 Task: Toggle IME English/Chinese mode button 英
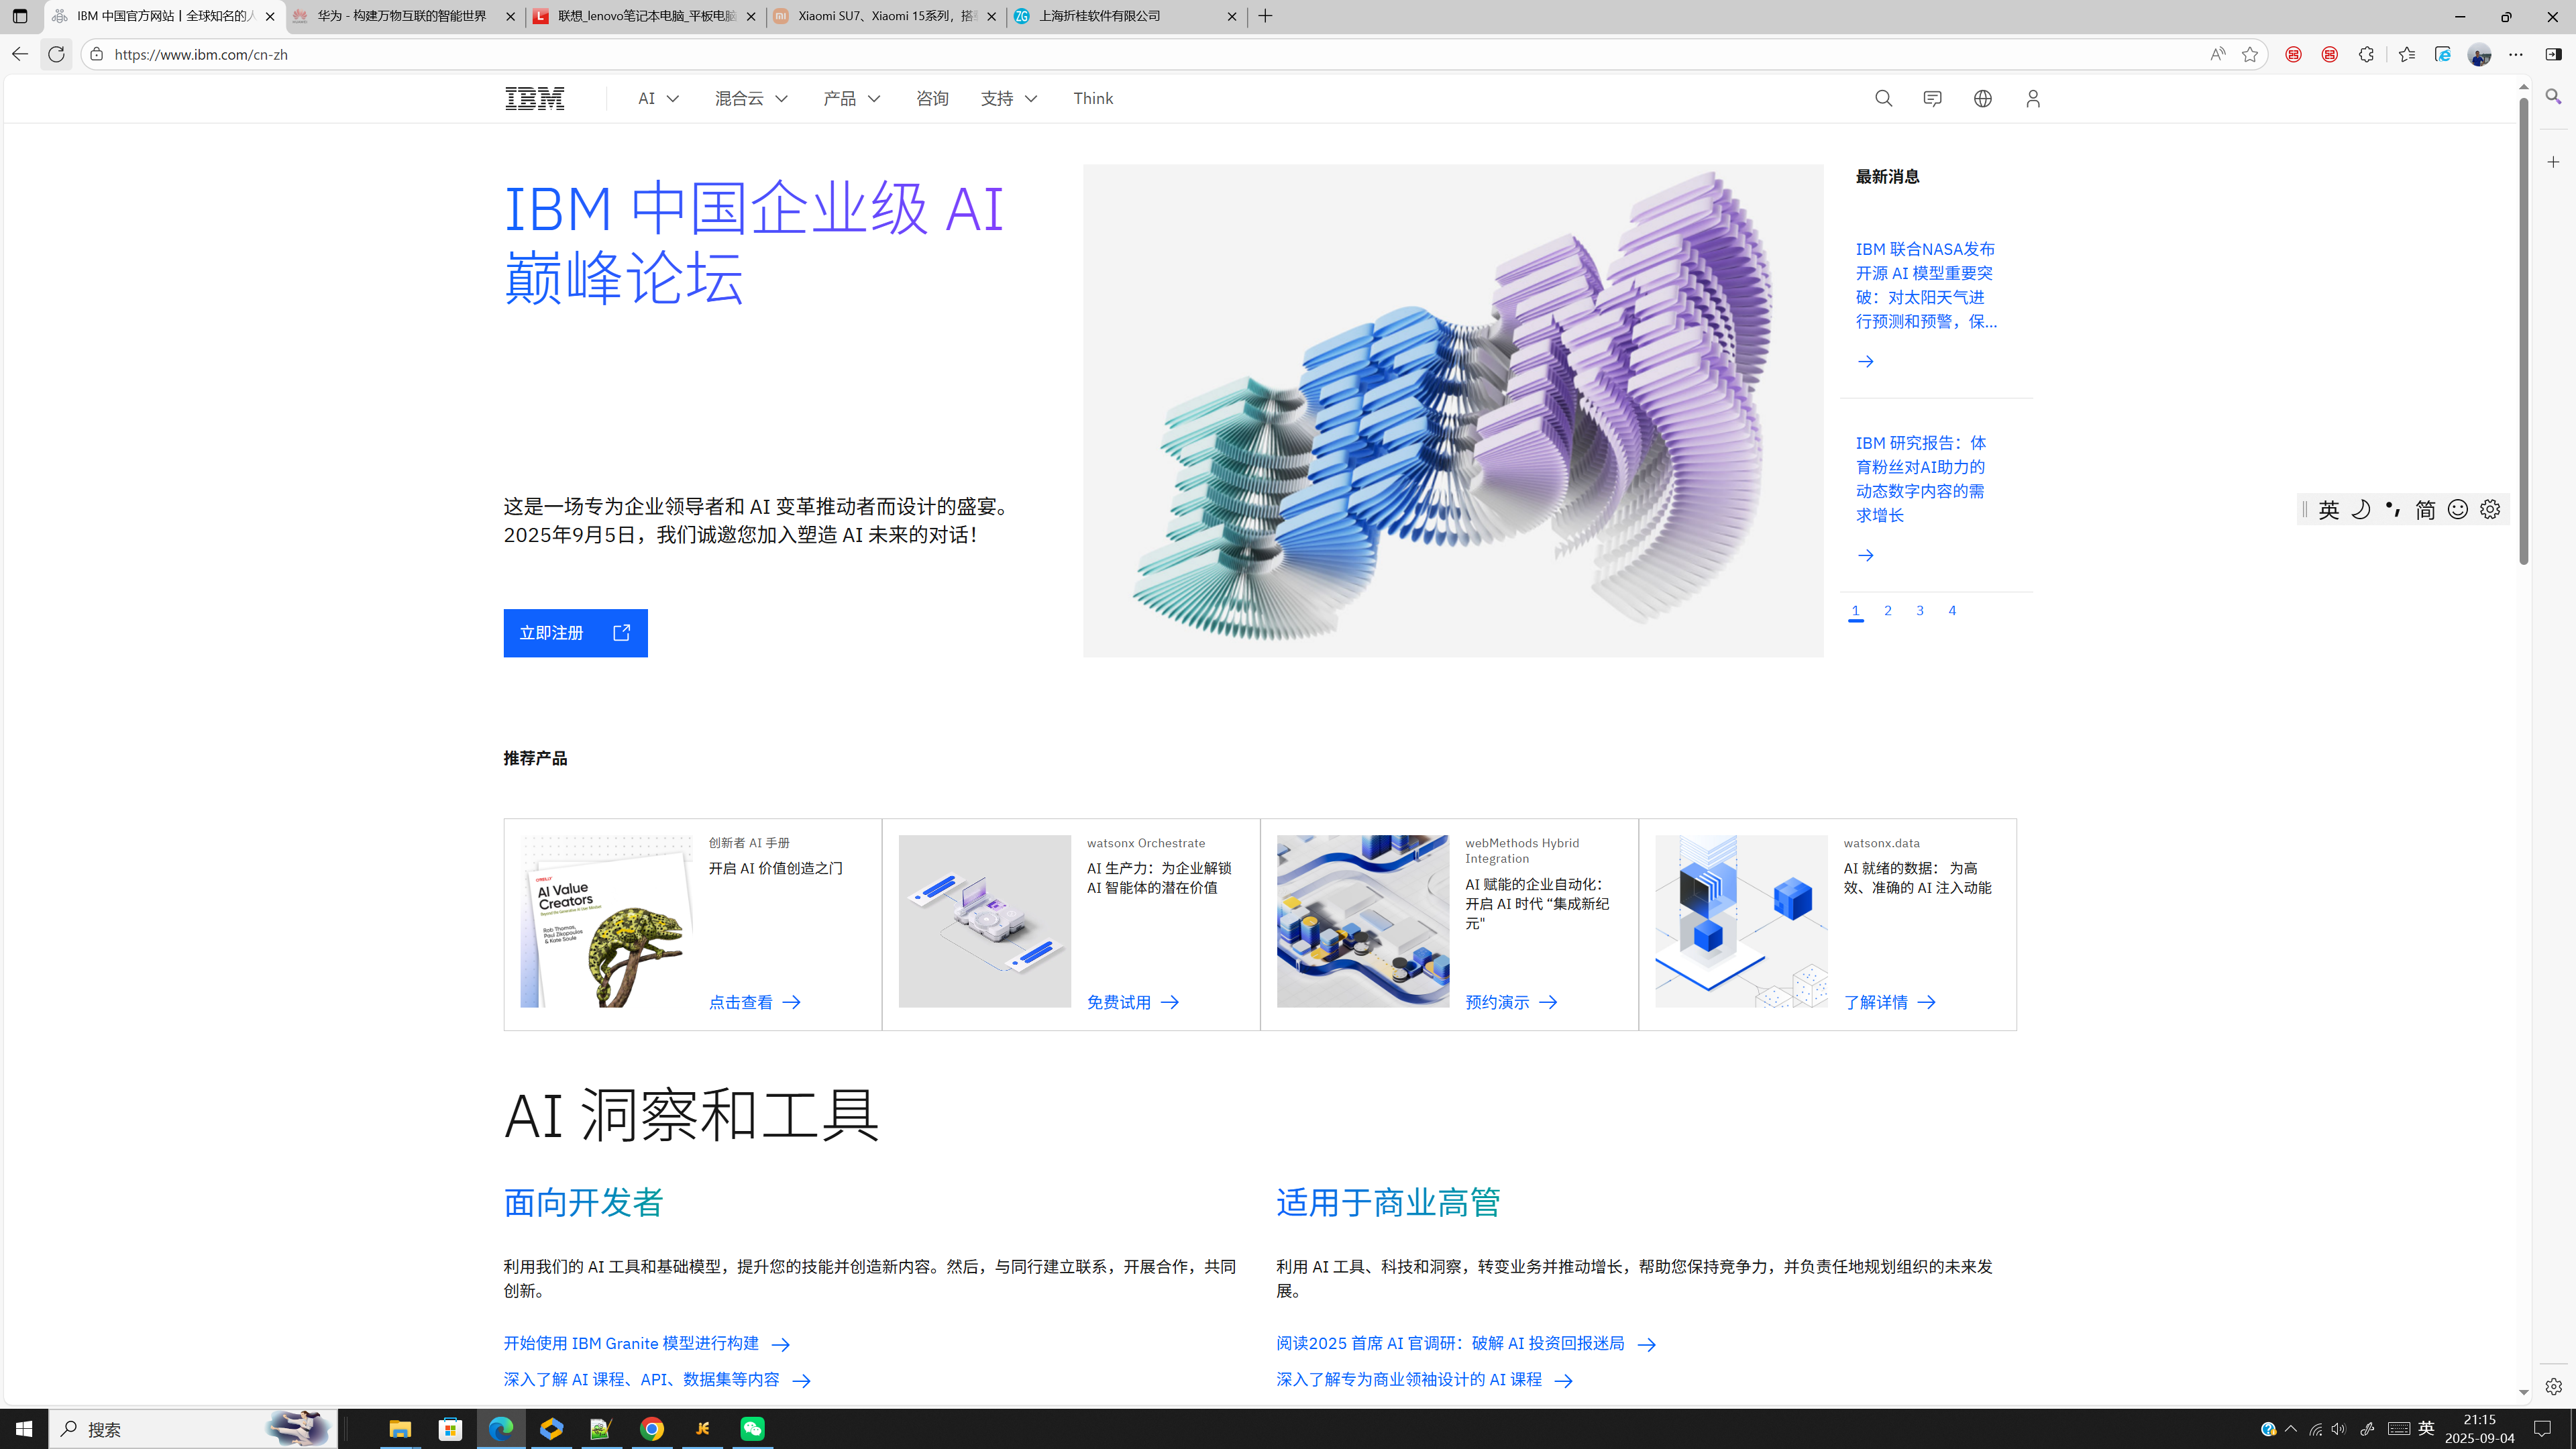(x=2328, y=509)
